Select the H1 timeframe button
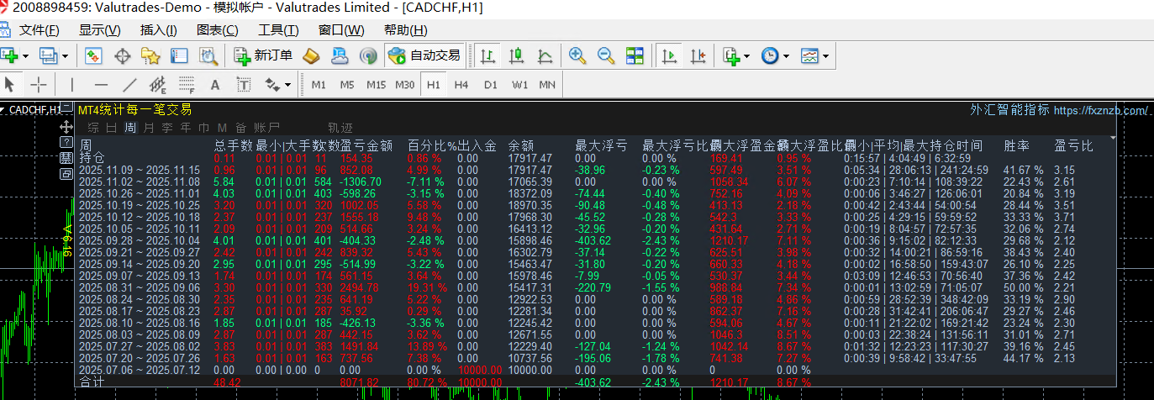 [433, 85]
